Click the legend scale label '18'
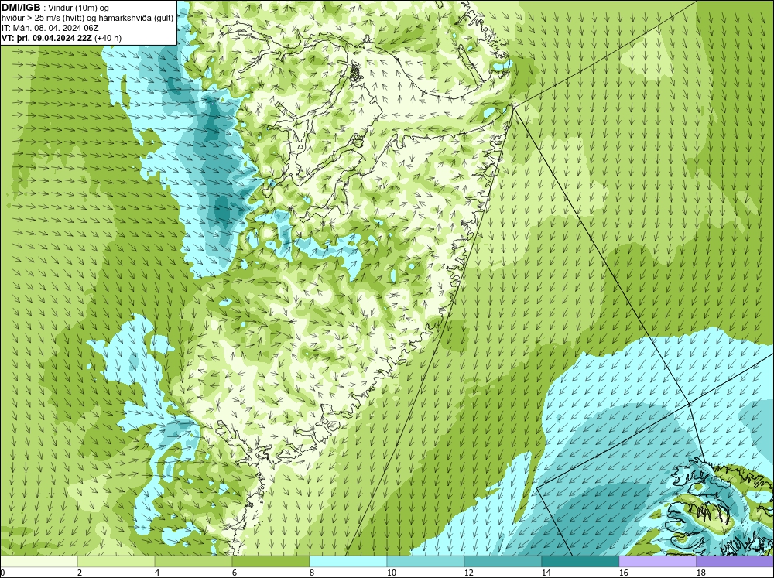The height and width of the screenshot is (578, 774). click(700, 573)
